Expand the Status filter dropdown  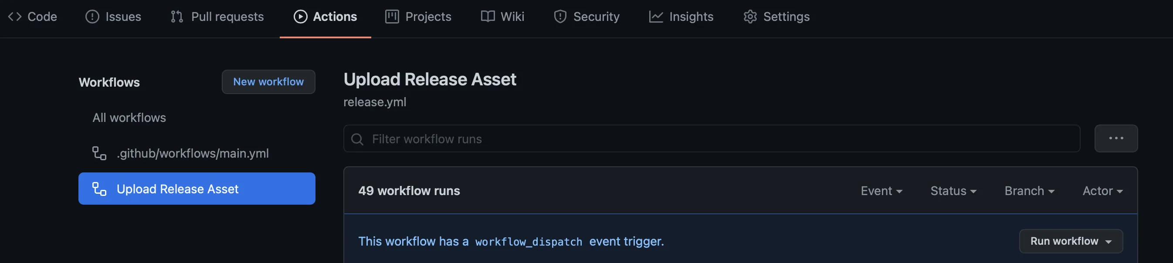[953, 191]
